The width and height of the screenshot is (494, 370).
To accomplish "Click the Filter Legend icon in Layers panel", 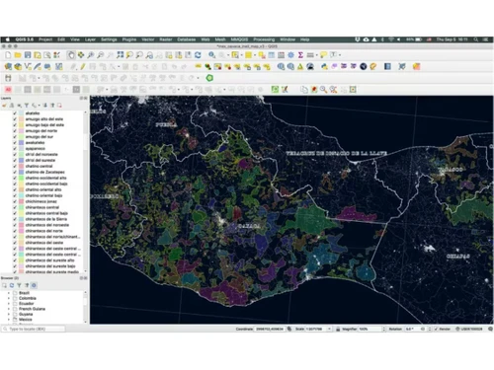I will pyautogui.click(x=27, y=106).
